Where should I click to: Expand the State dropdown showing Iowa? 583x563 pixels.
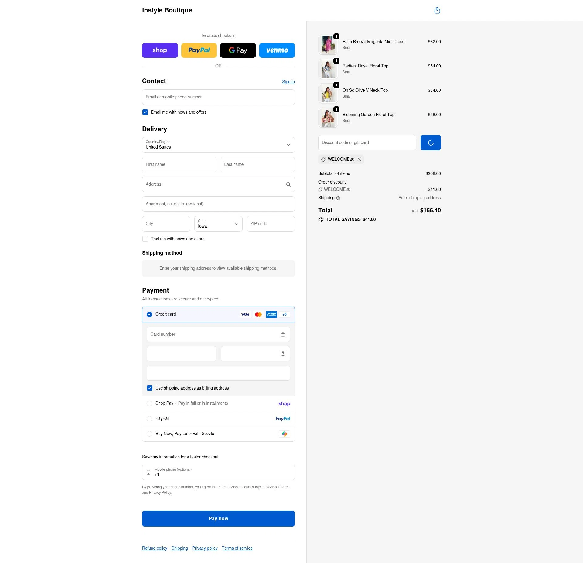click(x=218, y=224)
